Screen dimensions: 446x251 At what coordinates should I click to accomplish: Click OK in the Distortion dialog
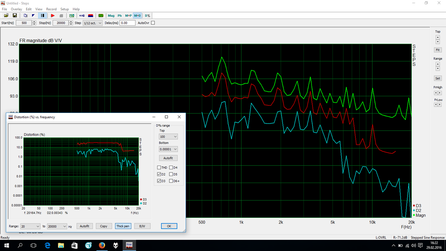pos(169,226)
